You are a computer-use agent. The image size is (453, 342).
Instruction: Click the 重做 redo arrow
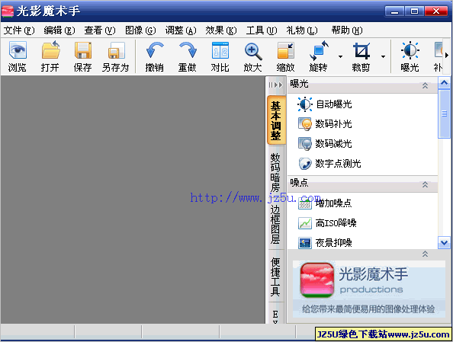tap(188, 50)
